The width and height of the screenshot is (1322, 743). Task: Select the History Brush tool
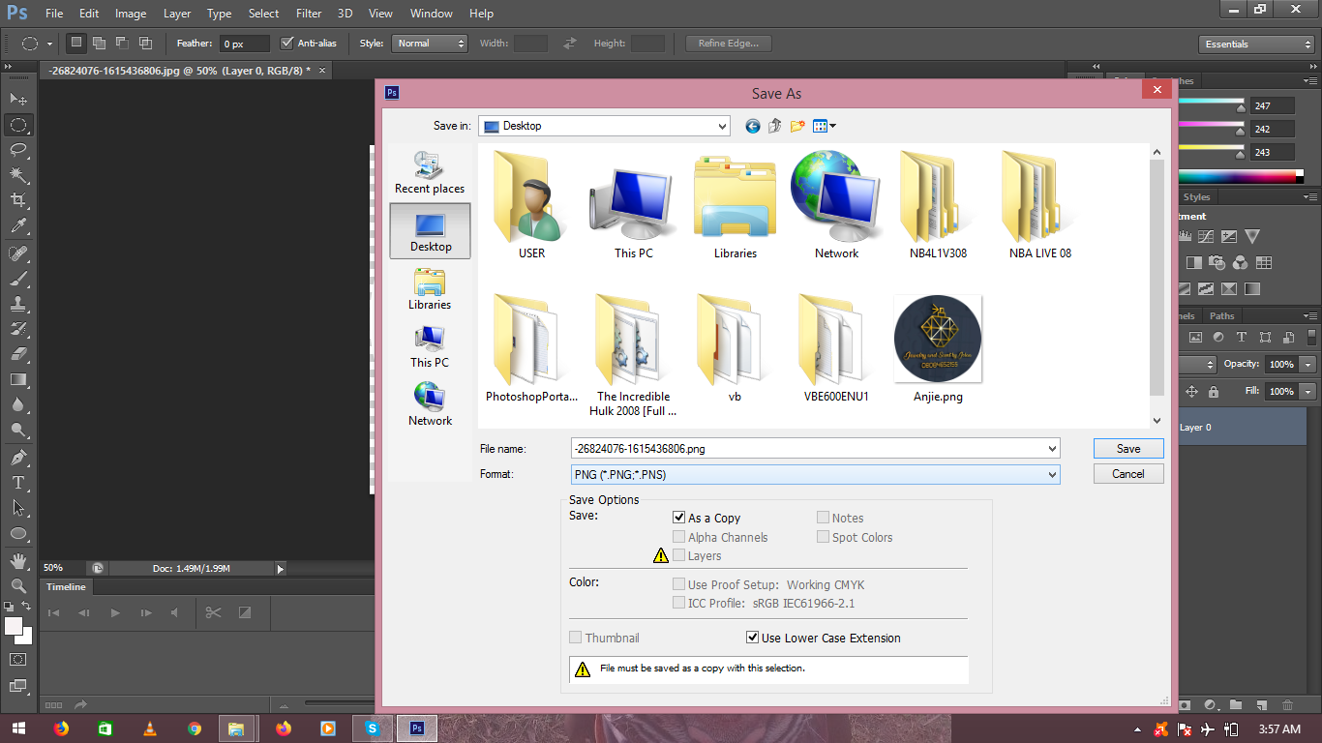[18, 329]
